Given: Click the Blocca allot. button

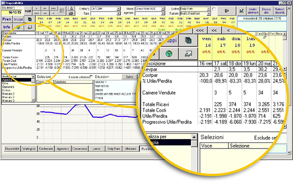Looking at the screenshot, I should [x=266, y=11].
